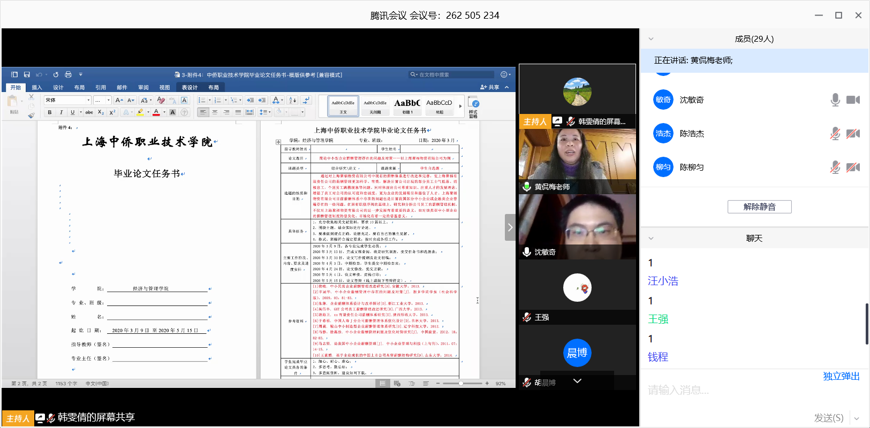Toggle 陈柳匀's camera icon
This screenshot has height=428, width=870.
click(x=853, y=167)
